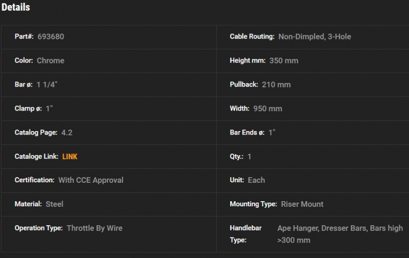Click the Bar ø 1 1/4" value
The width and height of the screenshot is (409, 258).
pyautogui.click(x=47, y=84)
